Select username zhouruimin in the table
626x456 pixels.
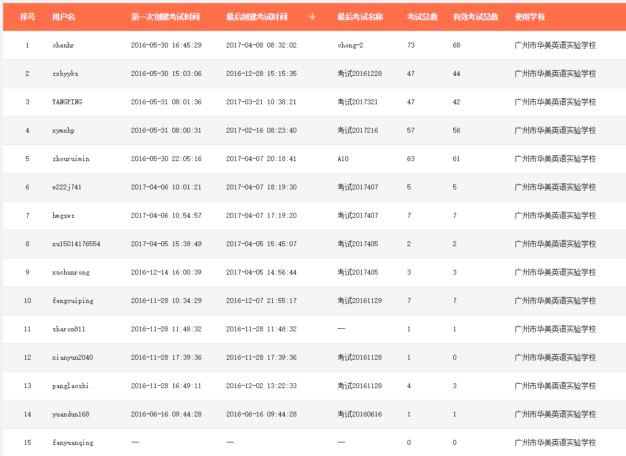[71, 159]
